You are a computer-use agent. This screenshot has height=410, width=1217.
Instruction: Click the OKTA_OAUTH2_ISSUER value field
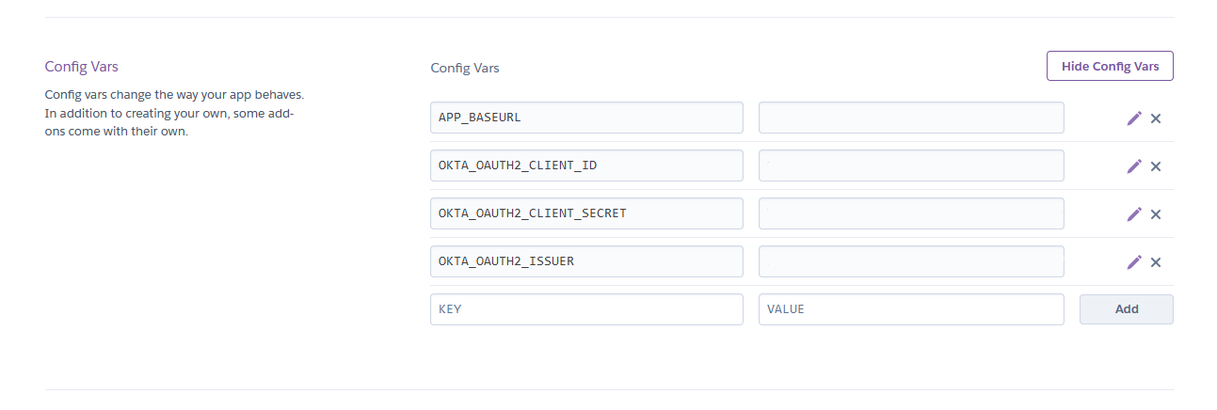(911, 261)
